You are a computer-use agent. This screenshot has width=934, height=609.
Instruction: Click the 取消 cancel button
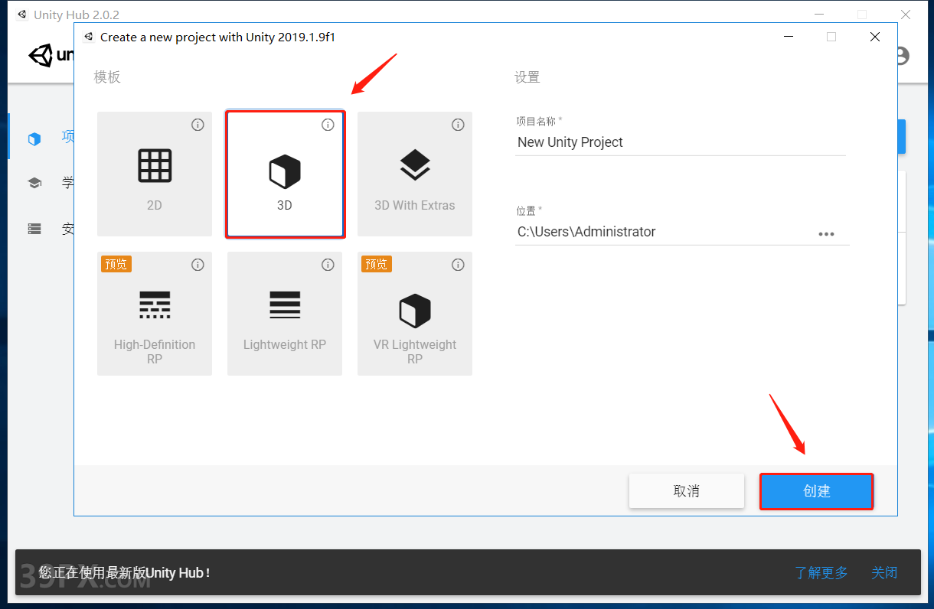click(x=687, y=491)
